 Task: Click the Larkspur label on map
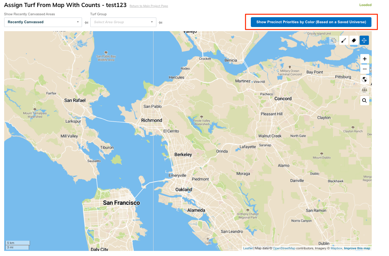[73, 121]
